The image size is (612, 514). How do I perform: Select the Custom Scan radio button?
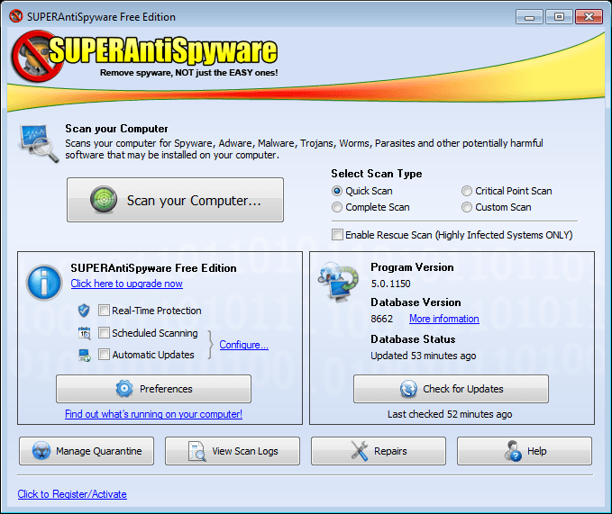point(467,207)
